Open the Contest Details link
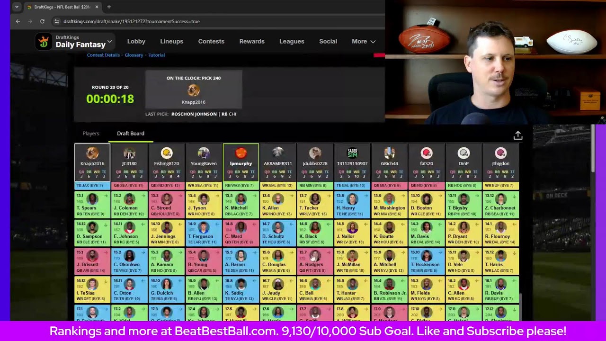Viewport: 606px width, 341px height. pos(103,55)
